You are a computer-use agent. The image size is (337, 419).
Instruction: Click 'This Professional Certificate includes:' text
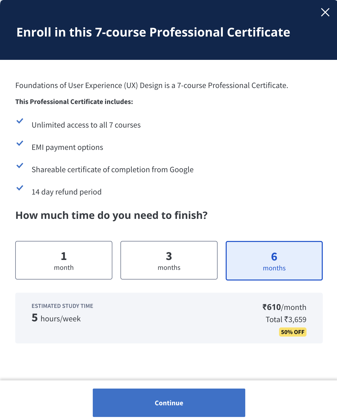[74, 102]
